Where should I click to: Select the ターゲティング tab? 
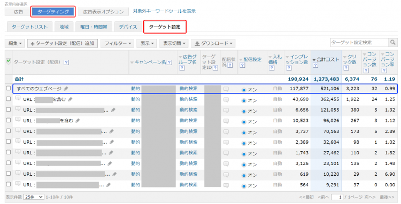click(53, 12)
